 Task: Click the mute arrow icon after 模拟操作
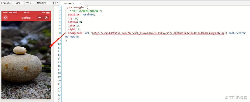pos(53,3)
